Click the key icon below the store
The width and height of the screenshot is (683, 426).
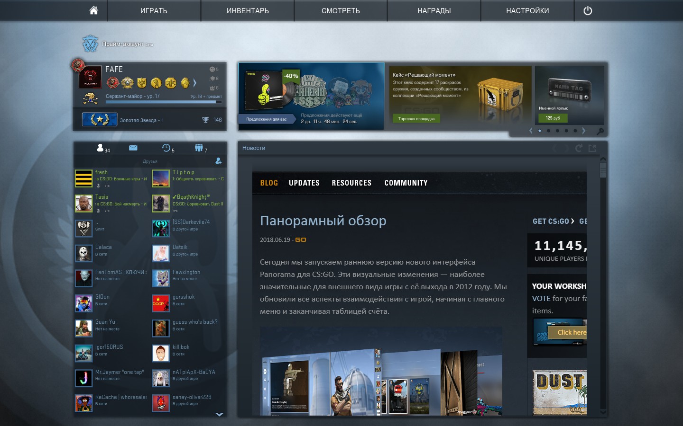point(600,131)
